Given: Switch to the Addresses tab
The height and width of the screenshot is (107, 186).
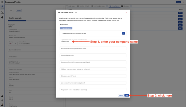Looking at the screenshot, I should click(71, 6).
